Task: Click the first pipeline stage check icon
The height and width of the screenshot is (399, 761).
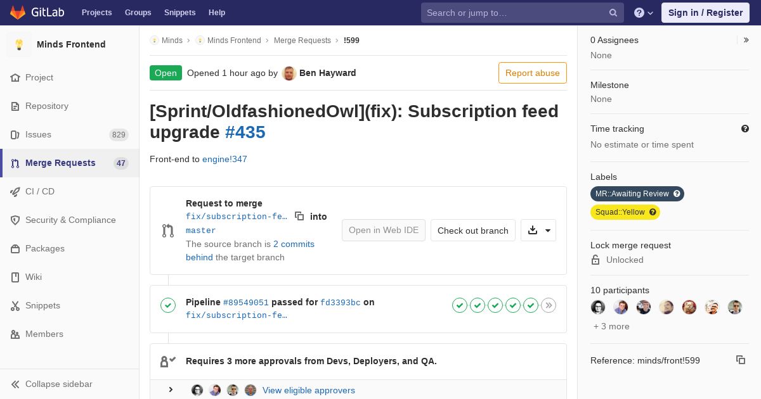Action: click(x=460, y=305)
